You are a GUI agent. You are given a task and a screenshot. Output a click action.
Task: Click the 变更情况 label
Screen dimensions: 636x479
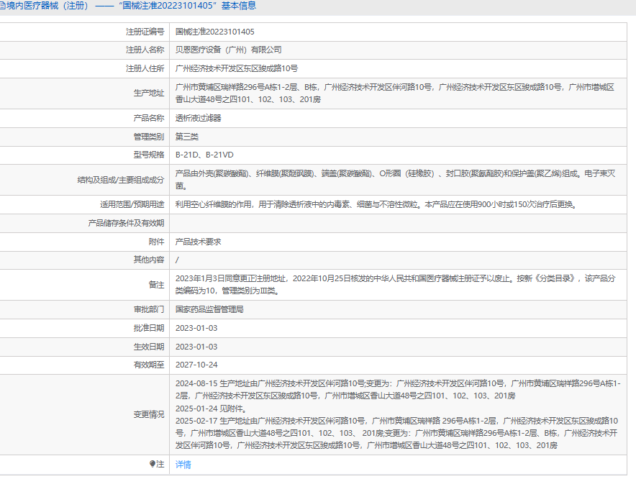[149, 414]
